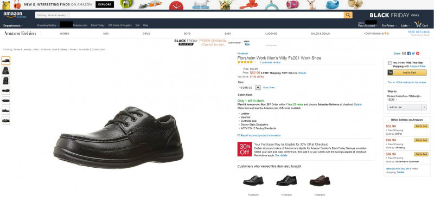The height and width of the screenshot is (197, 434).
Task: Click the 30% Off badge
Action: (245, 149)
